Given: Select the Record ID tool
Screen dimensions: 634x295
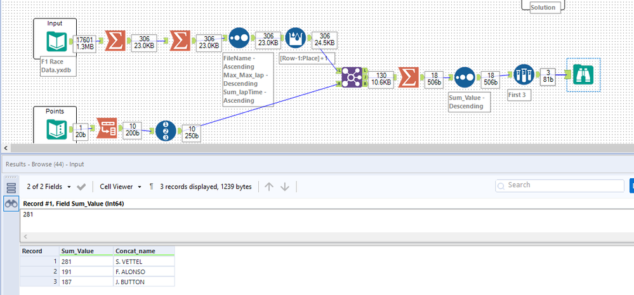Looking at the screenshot, I should tap(166, 131).
